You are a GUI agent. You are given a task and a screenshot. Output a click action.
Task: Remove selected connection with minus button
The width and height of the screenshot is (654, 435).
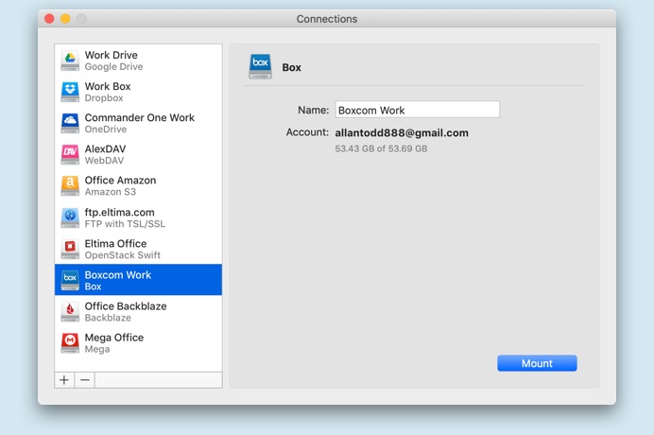(x=85, y=380)
